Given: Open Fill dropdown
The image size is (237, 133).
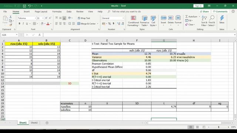Looking at the screenshot, I should (x=189, y=21).
